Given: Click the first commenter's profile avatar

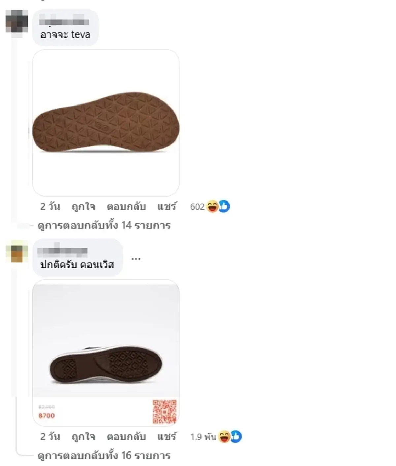Looking at the screenshot, I should [x=16, y=21].
